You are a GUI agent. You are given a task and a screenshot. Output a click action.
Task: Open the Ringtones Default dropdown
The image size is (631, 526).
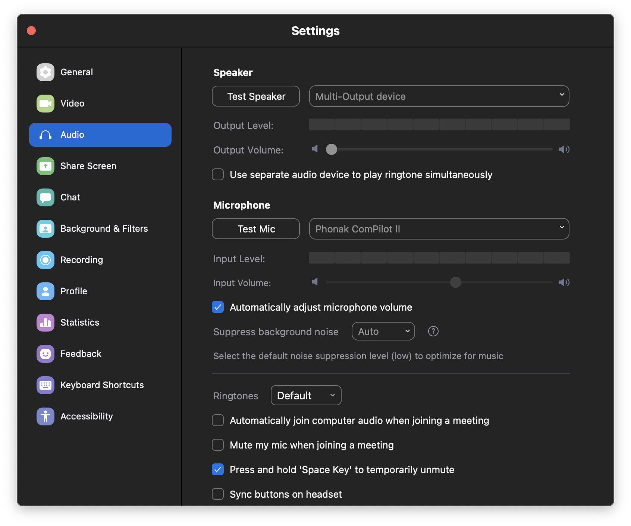point(306,395)
